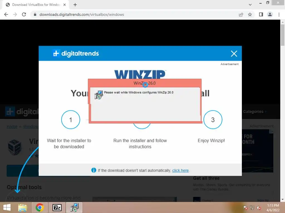Click the muted volume tray icon
Viewport: 285px width, 213px height.
[x=259, y=208]
